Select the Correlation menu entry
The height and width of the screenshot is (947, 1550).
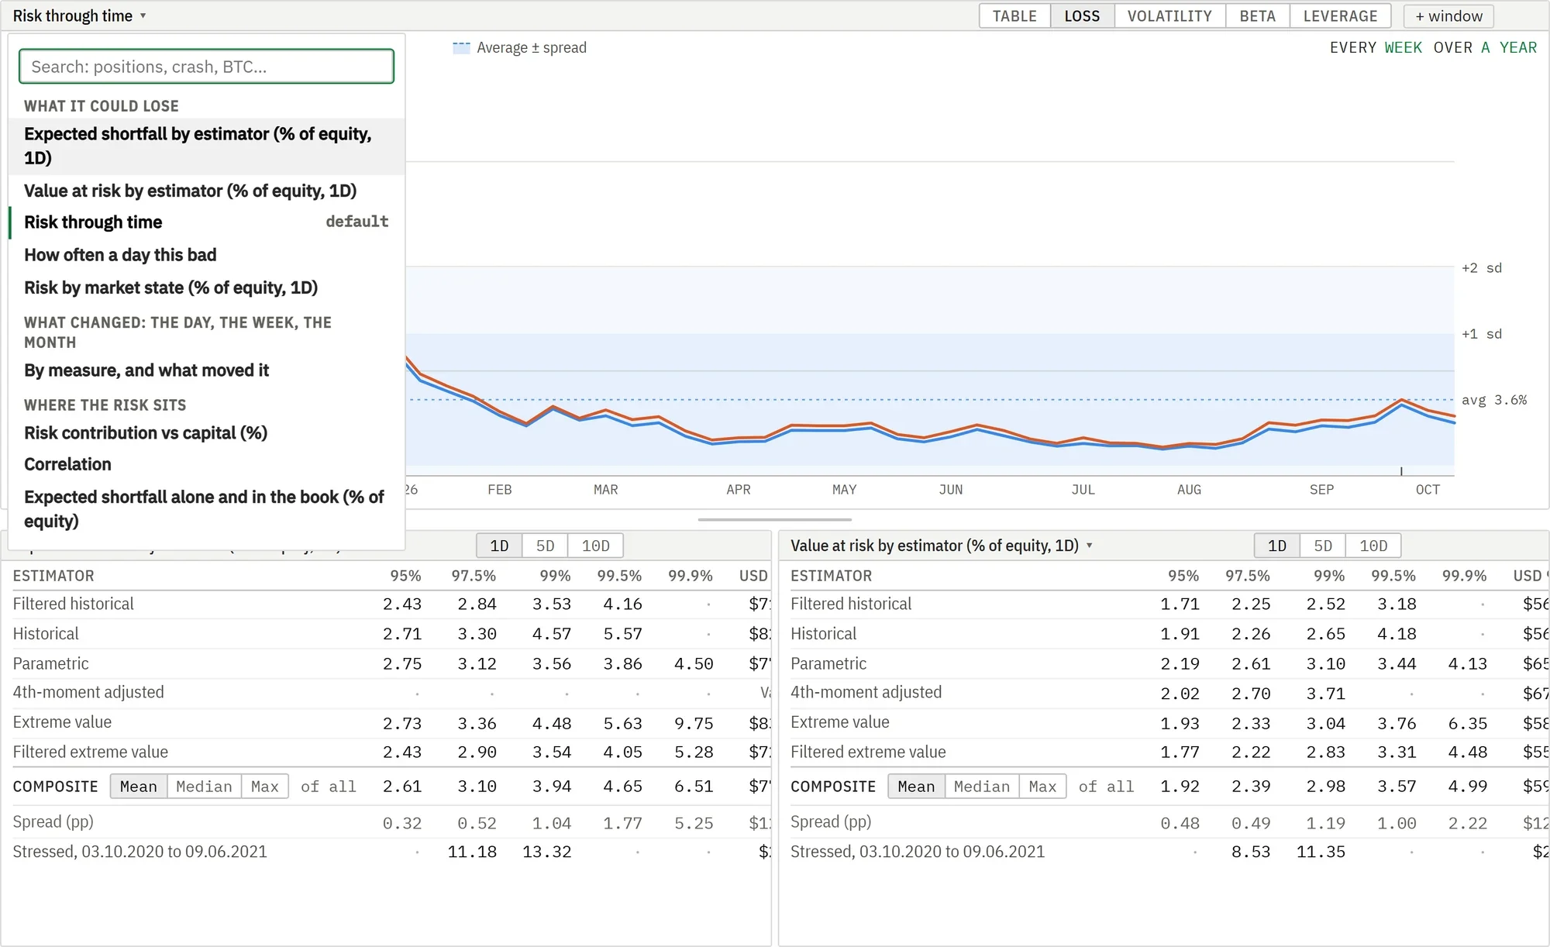(206, 464)
